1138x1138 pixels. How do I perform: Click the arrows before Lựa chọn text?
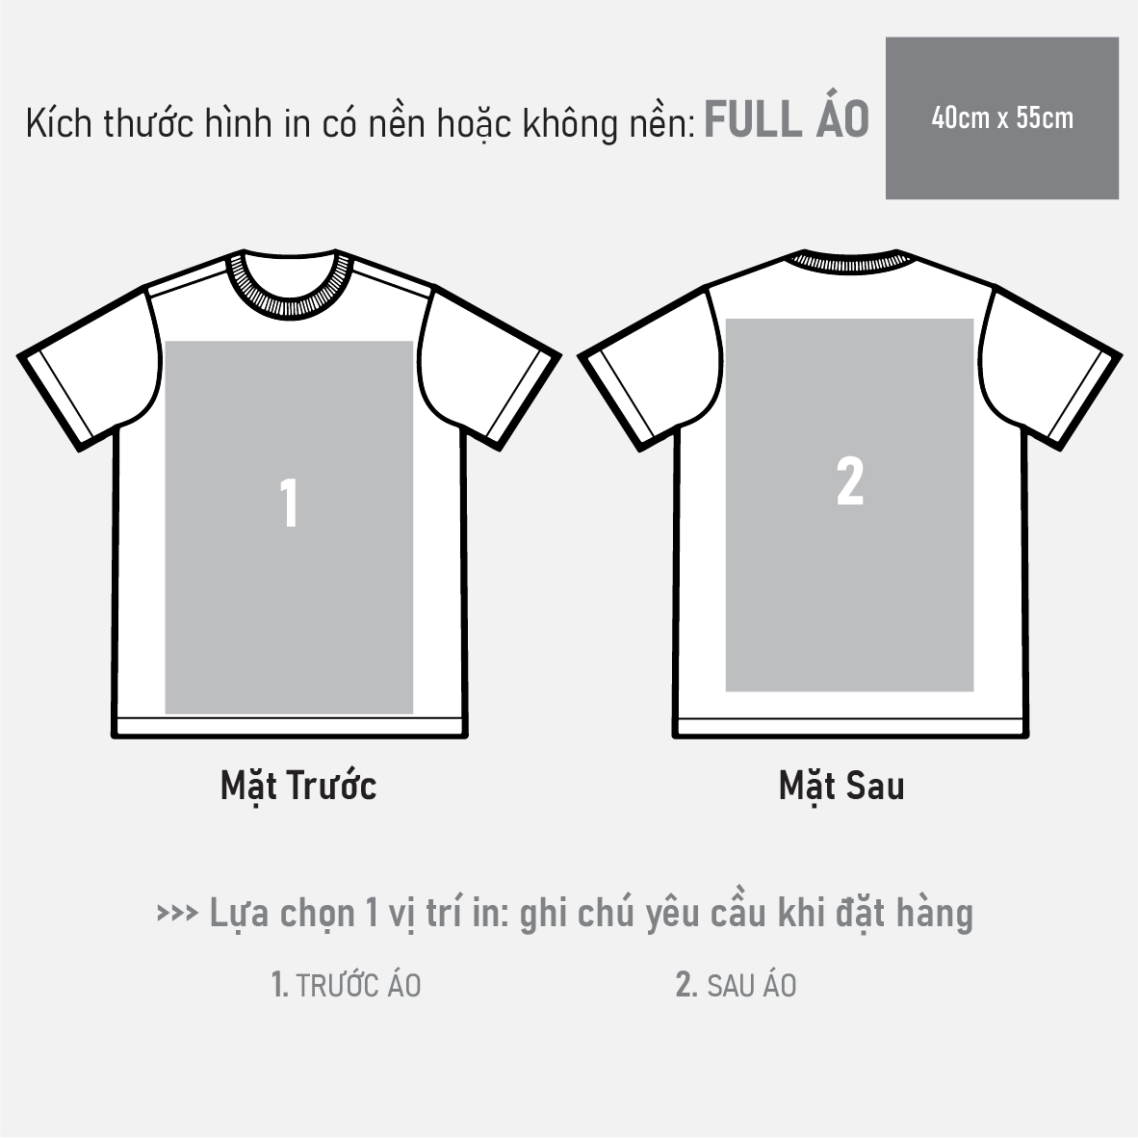(177, 914)
